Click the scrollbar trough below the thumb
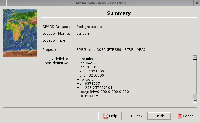The width and height of the screenshot is (200, 123). pyautogui.click(x=195, y=96)
